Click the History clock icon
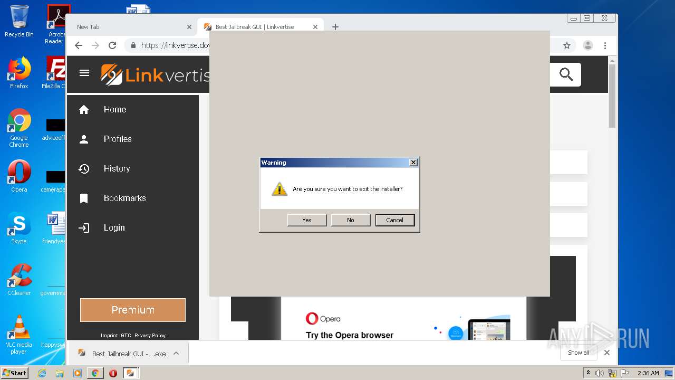This screenshot has width=675, height=380. tap(84, 168)
